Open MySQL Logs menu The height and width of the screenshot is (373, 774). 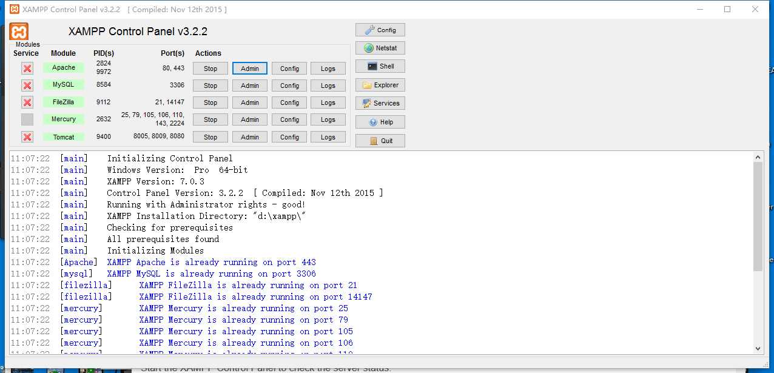328,86
